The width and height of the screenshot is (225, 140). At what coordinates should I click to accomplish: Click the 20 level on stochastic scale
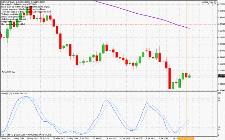coord(219,127)
